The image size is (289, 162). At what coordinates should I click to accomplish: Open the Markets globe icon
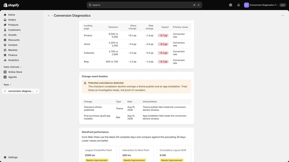pyautogui.click(x=5, y=50)
